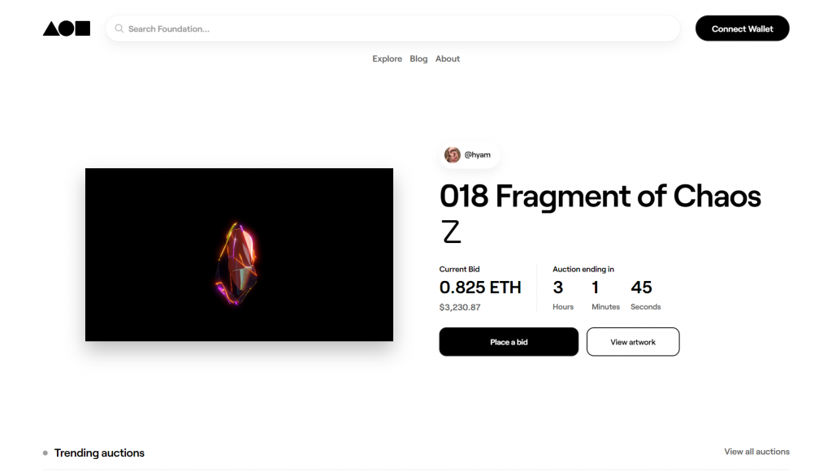Click Place a bid button

[509, 342]
